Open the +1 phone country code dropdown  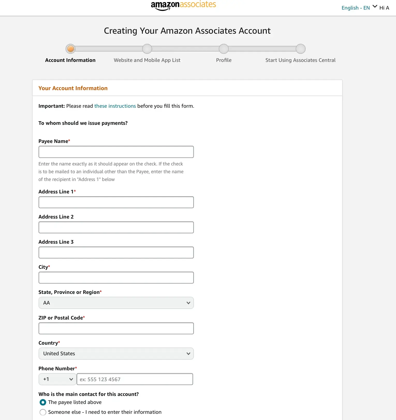pos(57,379)
